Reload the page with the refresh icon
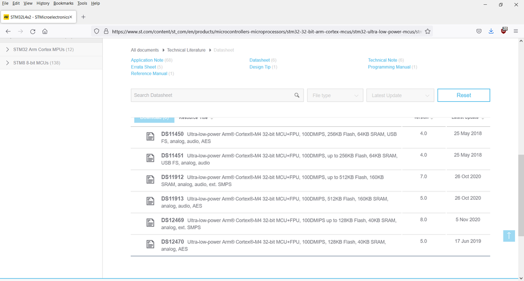The image size is (524, 281). (x=33, y=31)
